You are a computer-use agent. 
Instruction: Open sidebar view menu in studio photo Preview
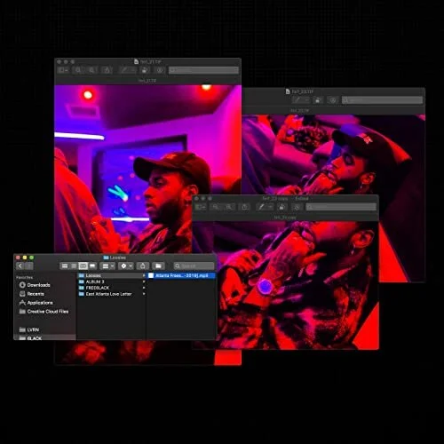click(63, 70)
